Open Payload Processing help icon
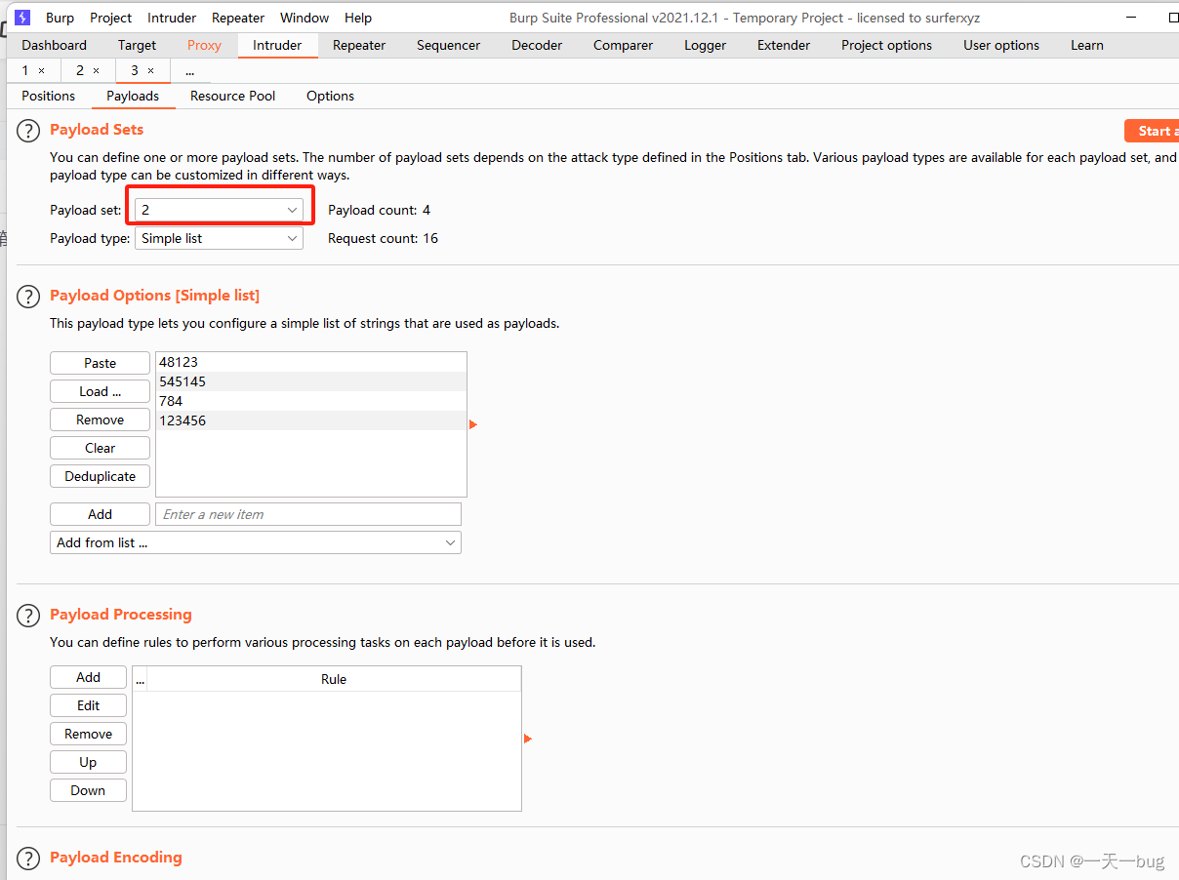 coord(28,616)
